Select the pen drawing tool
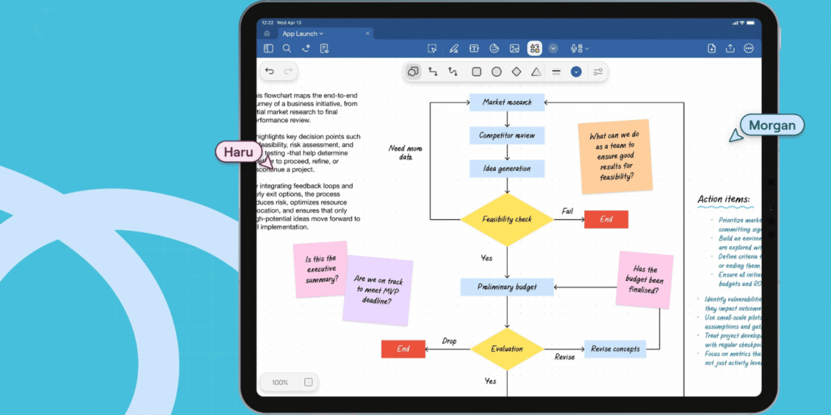 coord(453,49)
